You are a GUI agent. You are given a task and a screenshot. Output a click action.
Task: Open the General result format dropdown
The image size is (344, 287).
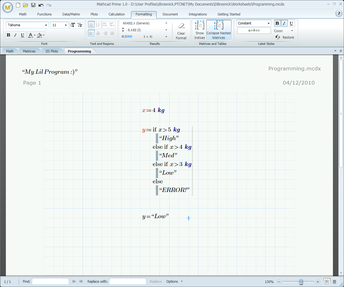click(x=166, y=23)
